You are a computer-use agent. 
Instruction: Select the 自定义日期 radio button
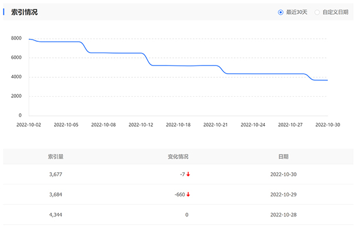pyautogui.click(x=317, y=12)
